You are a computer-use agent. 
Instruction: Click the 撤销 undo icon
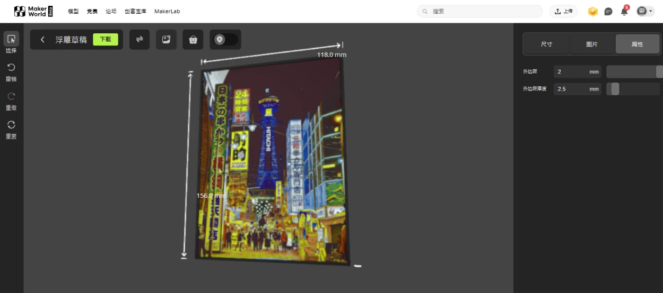(11, 67)
